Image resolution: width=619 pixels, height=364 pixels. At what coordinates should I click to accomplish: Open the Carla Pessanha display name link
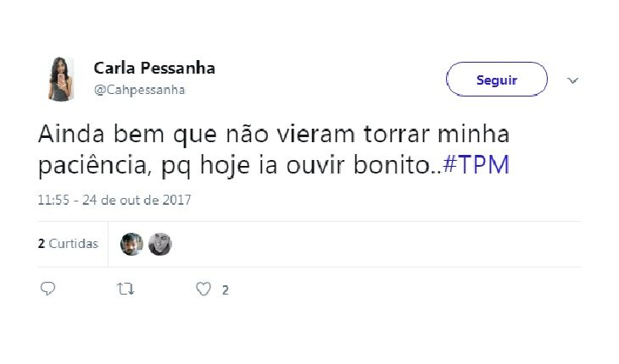tap(154, 69)
